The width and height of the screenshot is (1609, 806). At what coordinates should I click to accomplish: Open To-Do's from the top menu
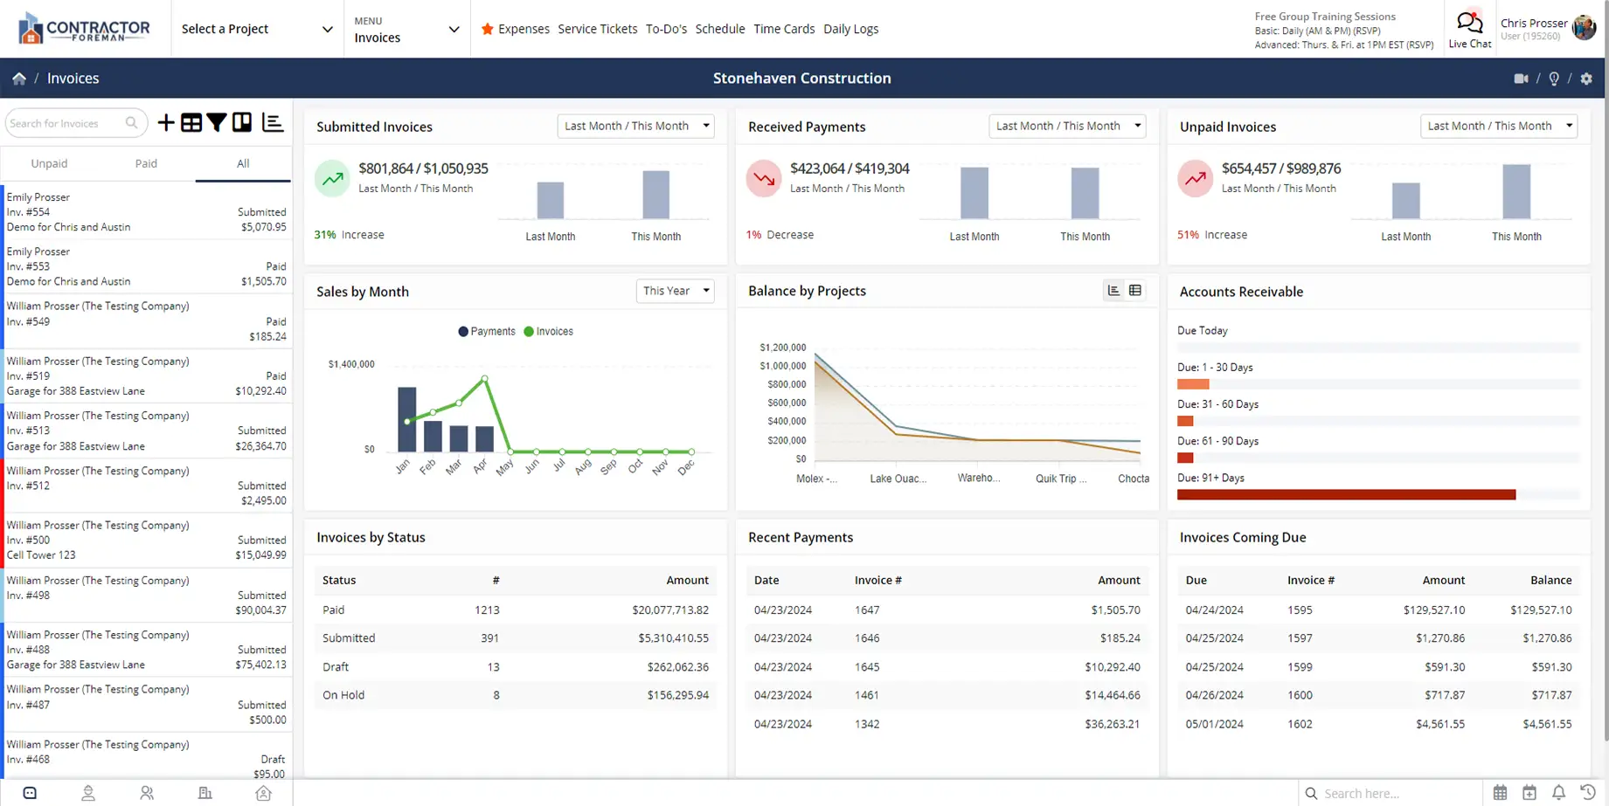coord(666,29)
